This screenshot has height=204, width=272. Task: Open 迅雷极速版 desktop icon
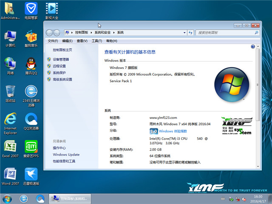pyautogui.click(x=31, y=177)
